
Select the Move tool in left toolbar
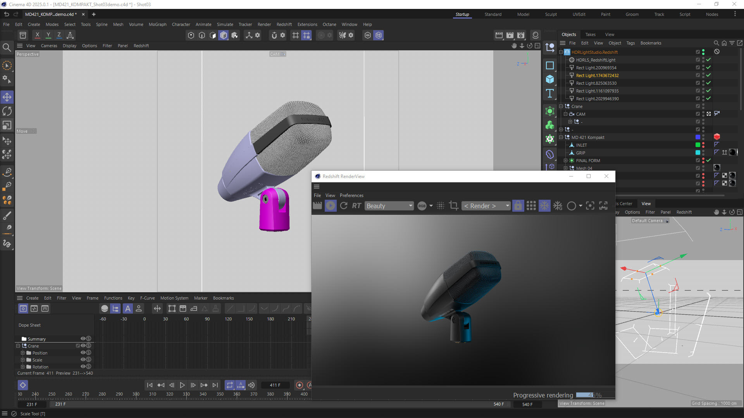pyautogui.click(x=7, y=97)
